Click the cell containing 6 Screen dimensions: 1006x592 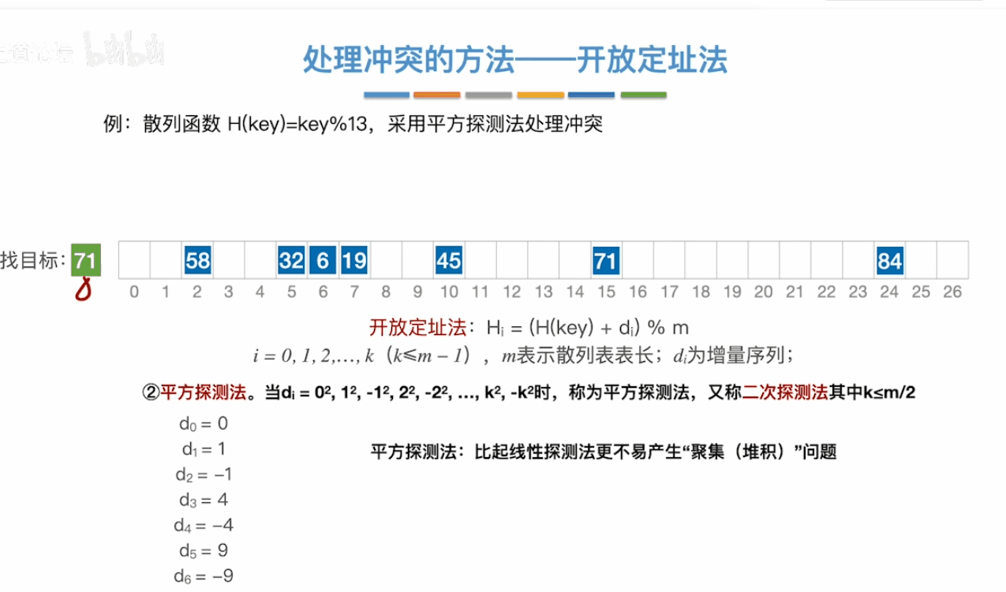pos(323,260)
